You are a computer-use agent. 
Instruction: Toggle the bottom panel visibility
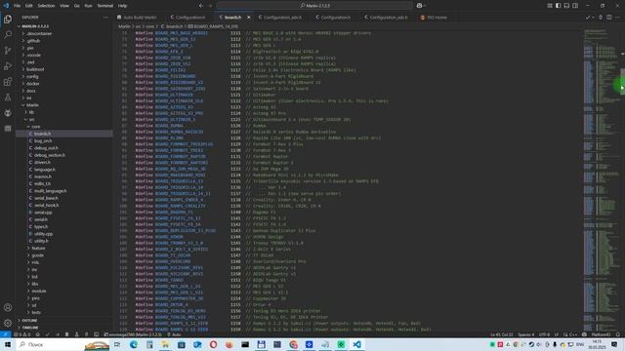[566, 6]
